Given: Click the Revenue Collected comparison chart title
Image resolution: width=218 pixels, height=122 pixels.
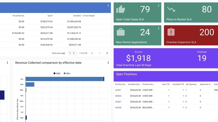Looking at the screenshot, I should tap(48, 63).
